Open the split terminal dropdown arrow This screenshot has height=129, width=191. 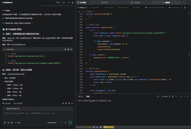[160, 96]
